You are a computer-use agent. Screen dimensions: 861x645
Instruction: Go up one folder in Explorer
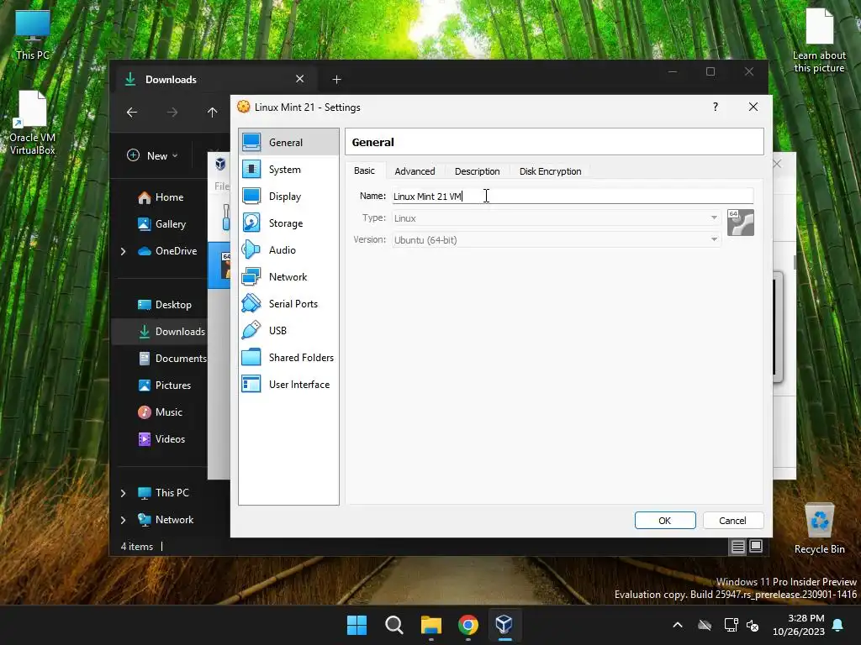(213, 113)
